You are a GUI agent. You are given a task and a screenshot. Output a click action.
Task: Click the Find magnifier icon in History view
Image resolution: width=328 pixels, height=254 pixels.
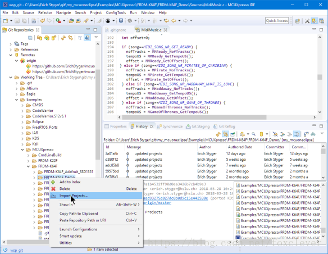(253, 134)
